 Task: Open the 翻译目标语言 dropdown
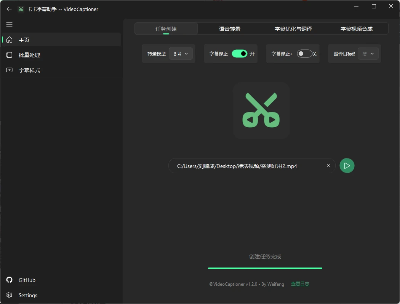(368, 54)
